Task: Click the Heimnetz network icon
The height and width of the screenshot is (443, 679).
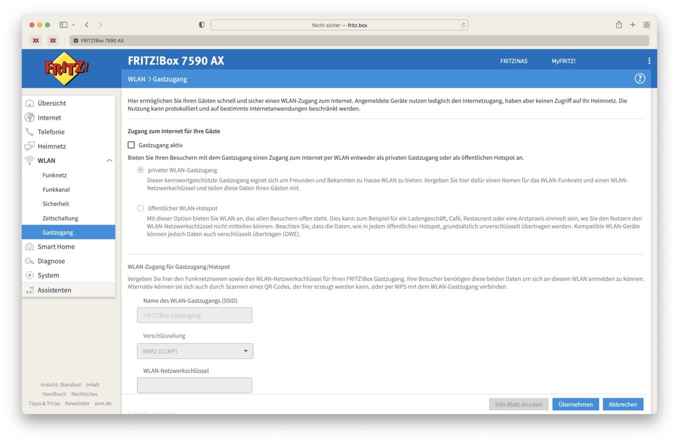Action: coord(29,146)
